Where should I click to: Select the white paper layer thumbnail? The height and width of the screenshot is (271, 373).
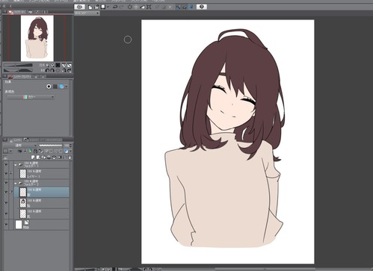[19, 225]
